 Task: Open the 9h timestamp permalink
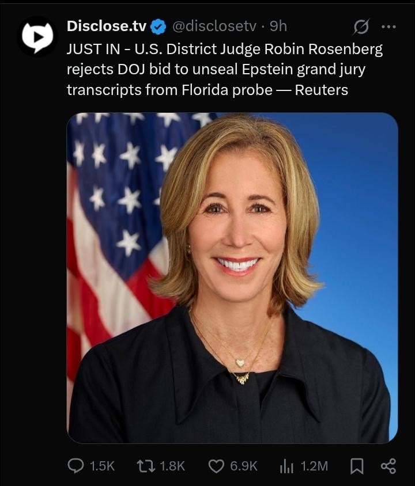[278, 26]
